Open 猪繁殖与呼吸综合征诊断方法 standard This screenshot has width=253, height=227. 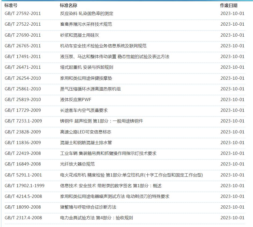[88, 207]
